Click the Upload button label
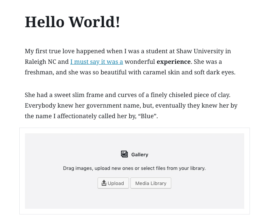This screenshot has width=273, height=222. coord(116,183)
